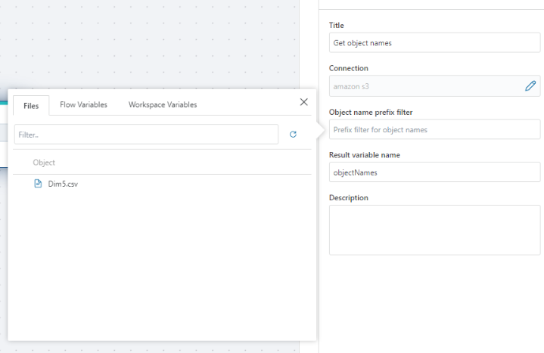Select the Dim5.csv file
This screenshot has width=544, height=353.
tap(63, 184)
